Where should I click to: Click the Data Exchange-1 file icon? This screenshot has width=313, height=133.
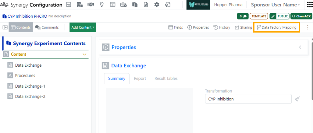coord(10,86)
